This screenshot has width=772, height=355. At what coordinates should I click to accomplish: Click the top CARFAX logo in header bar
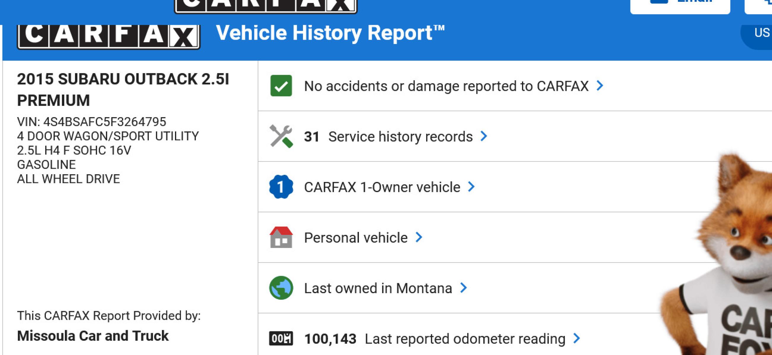click(266, 6)
